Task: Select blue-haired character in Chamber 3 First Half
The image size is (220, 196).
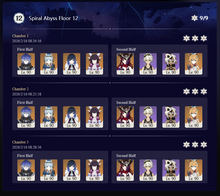Action: tap(26, 170)
